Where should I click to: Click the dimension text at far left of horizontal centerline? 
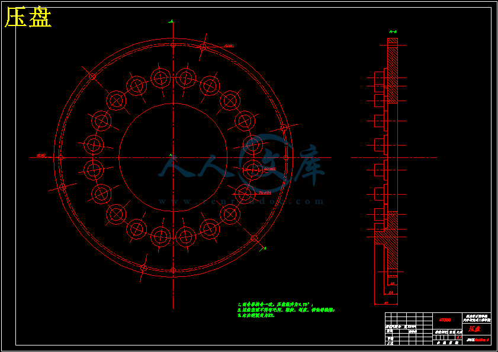click(40, 156)
